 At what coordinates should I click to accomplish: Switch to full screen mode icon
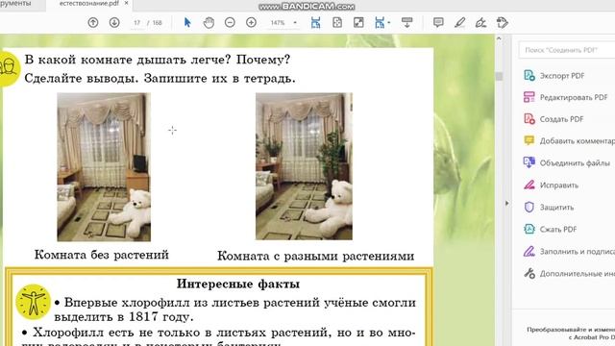[x=358, y=23]
